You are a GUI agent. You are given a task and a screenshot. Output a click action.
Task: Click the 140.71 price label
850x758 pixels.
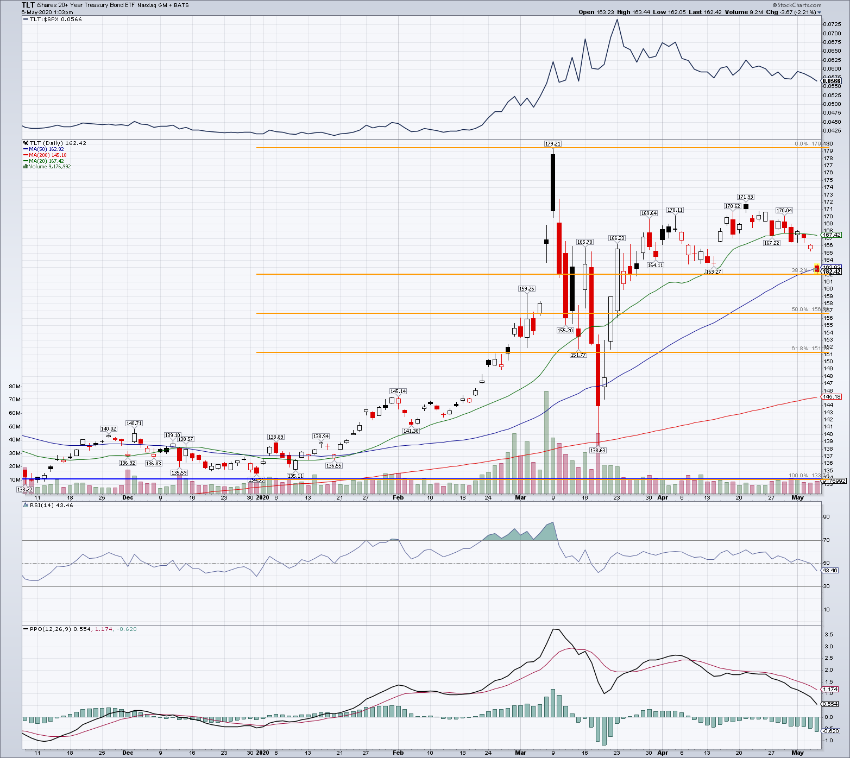[x=134, y=423]
